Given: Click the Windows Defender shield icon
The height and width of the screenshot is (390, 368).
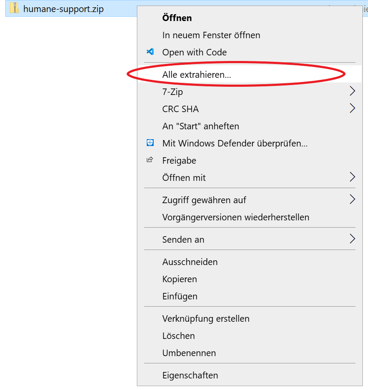Looking at the screenshot, I should point(150,143).
